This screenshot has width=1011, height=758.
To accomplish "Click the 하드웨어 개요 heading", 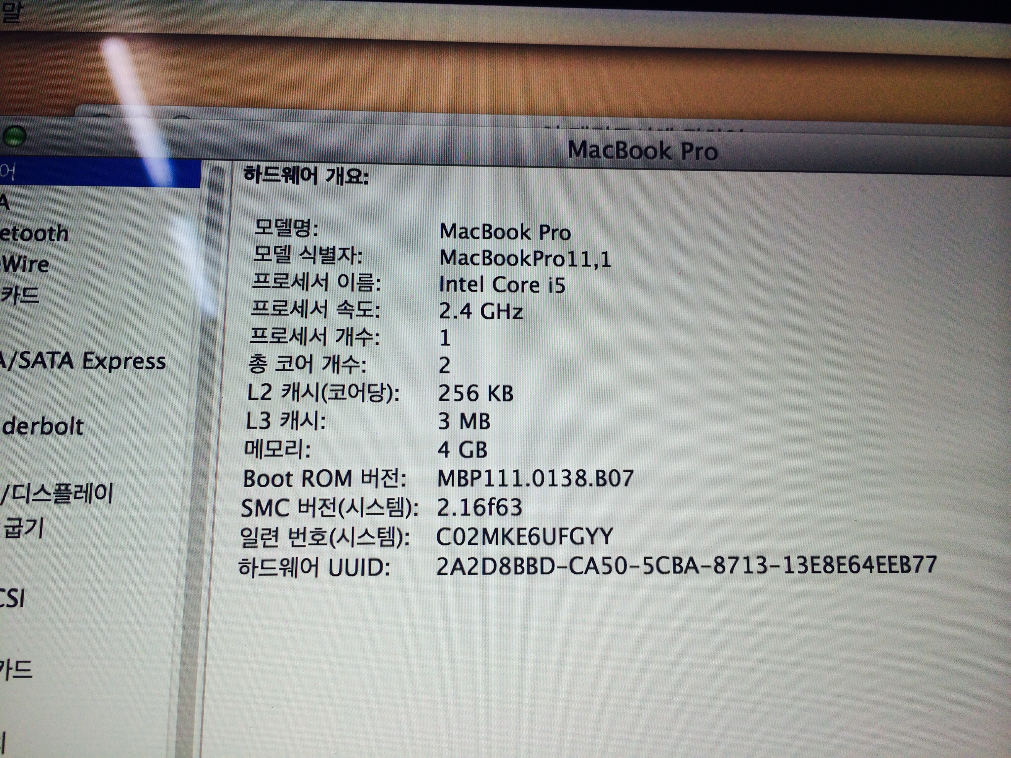I will point(306,176).
